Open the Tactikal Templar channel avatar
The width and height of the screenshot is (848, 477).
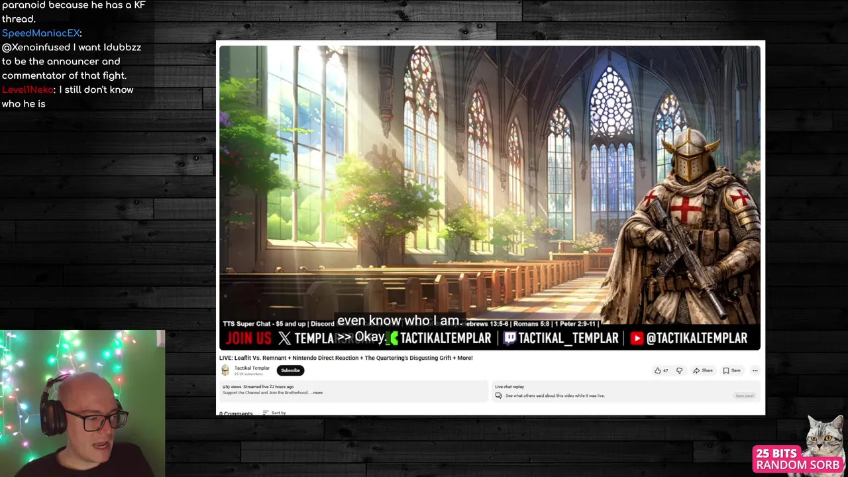pos(225,370)
